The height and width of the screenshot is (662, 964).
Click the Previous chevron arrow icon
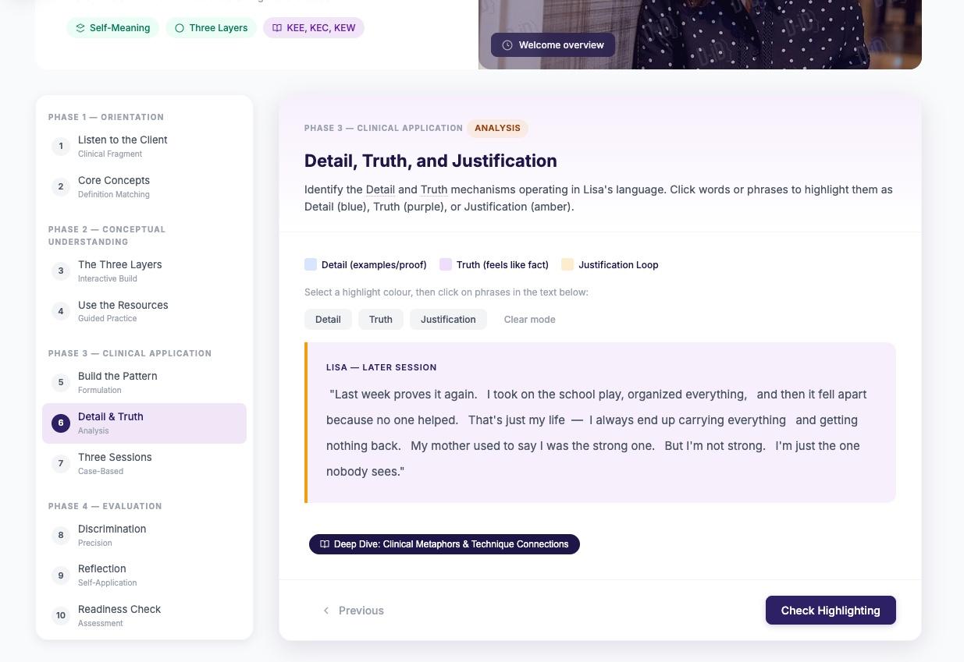[x=326, y=611]
